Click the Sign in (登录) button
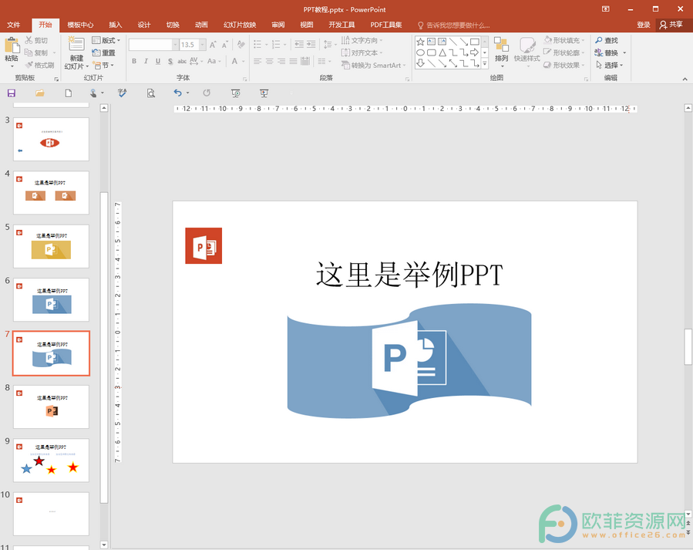This screenshot has height=550, width=693. [x=644, y=25]
